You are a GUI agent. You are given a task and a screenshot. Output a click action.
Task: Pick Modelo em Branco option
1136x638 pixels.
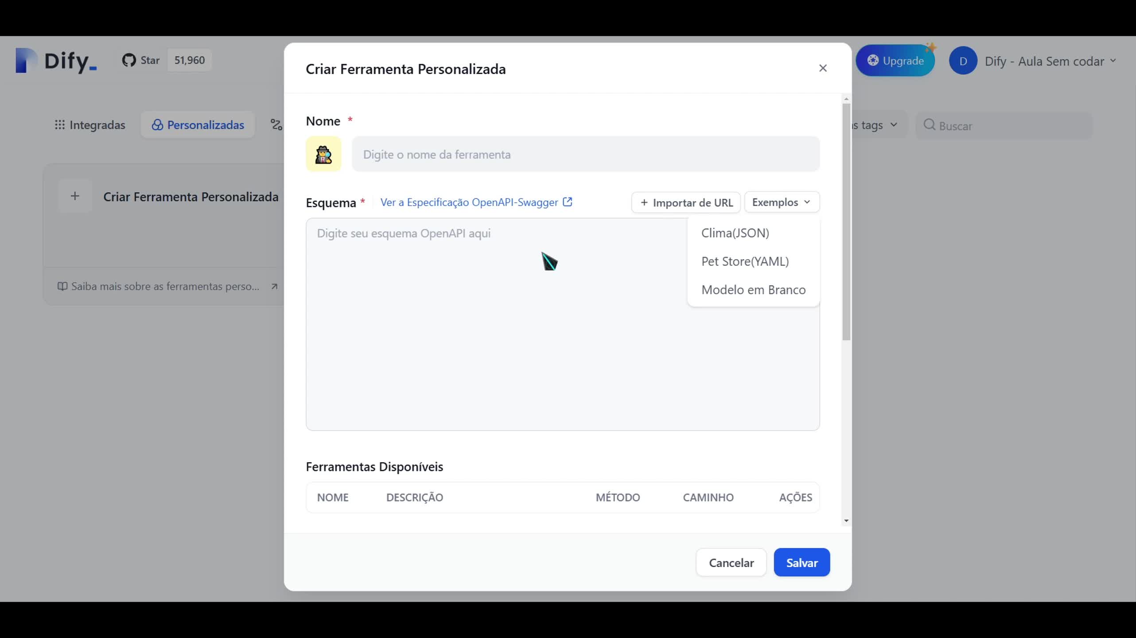(753, 290)
